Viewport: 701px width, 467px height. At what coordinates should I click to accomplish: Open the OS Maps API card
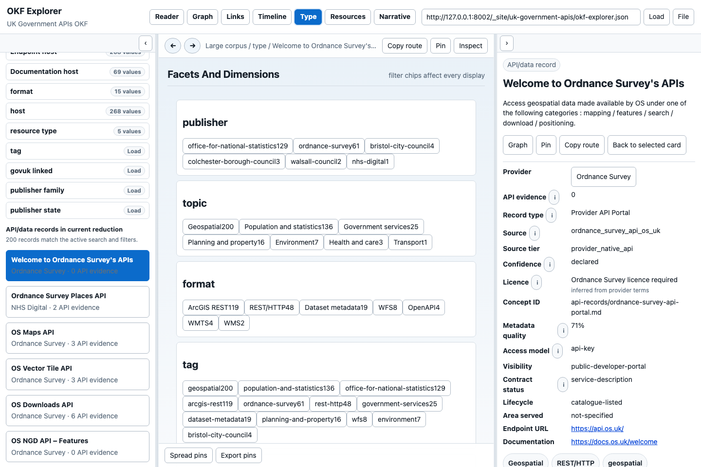point(77,338)
